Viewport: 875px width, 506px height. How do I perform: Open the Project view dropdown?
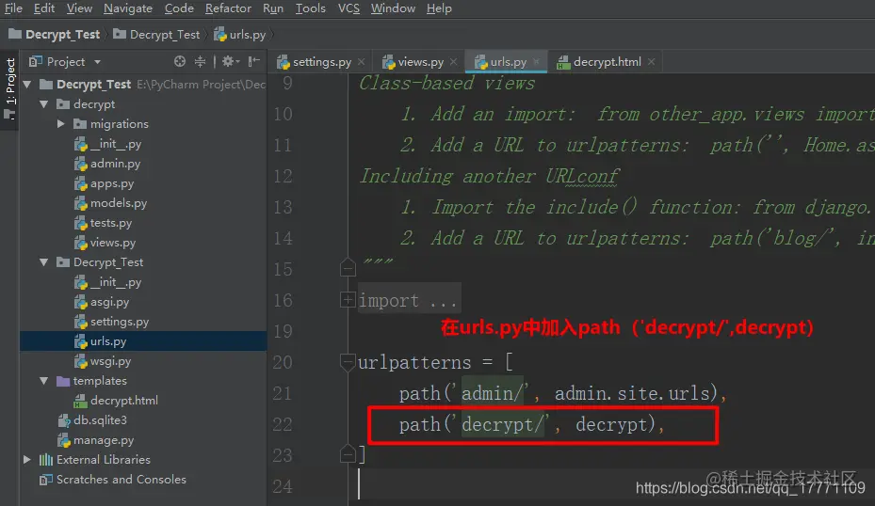(x=98, y=62)
